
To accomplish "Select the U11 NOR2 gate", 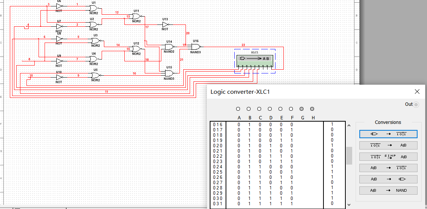I will point(136,16).
